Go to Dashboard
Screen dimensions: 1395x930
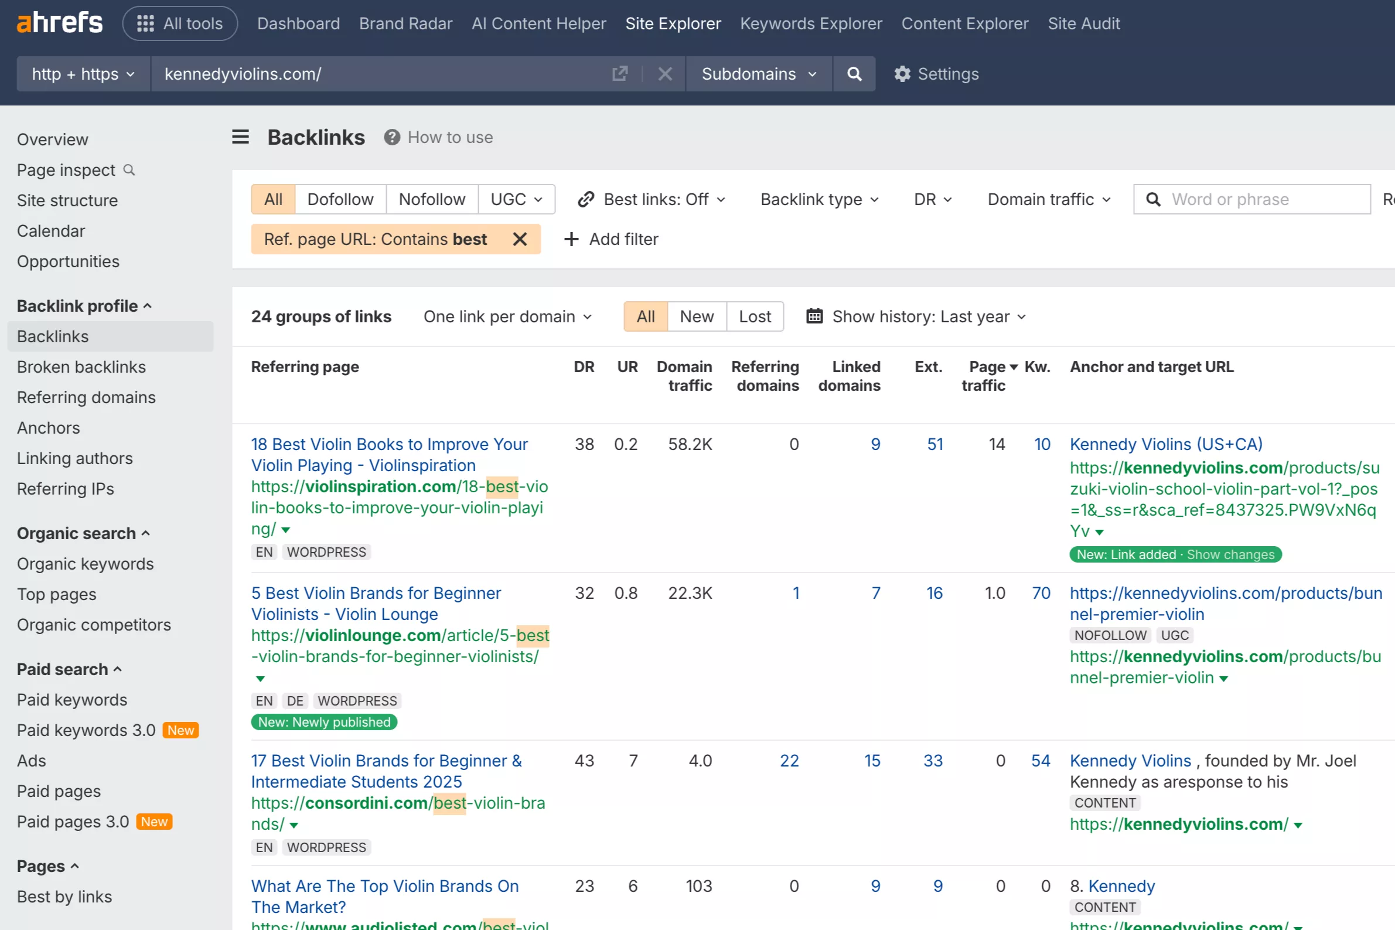(x=298, y=23)
